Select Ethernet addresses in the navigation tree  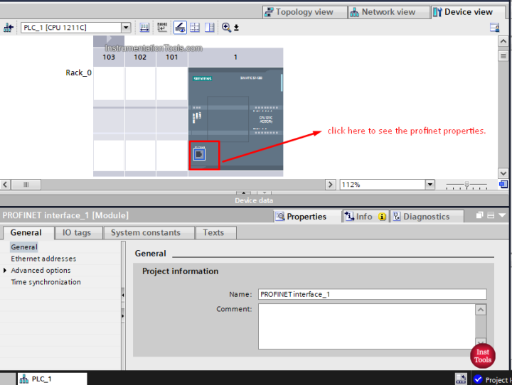pos(43,259)
